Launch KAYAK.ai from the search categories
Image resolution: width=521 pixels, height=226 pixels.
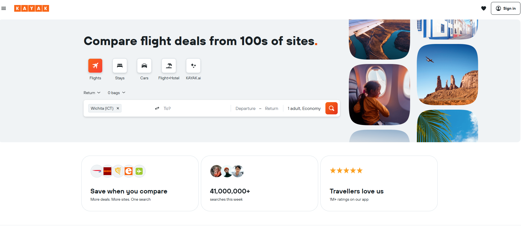coord(193,66)
